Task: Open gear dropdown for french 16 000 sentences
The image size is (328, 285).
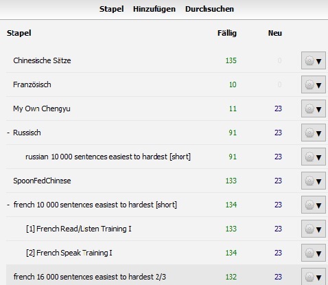Action: coord(314,277)
